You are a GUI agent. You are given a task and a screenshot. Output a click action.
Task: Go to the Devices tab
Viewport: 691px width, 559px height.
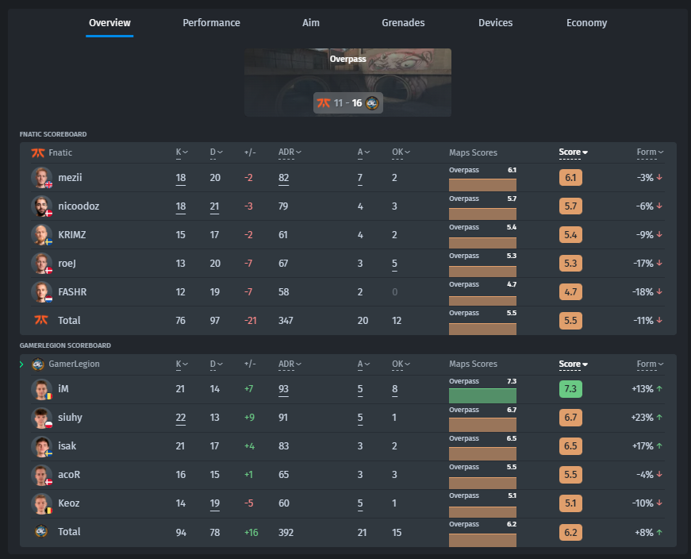495,22
